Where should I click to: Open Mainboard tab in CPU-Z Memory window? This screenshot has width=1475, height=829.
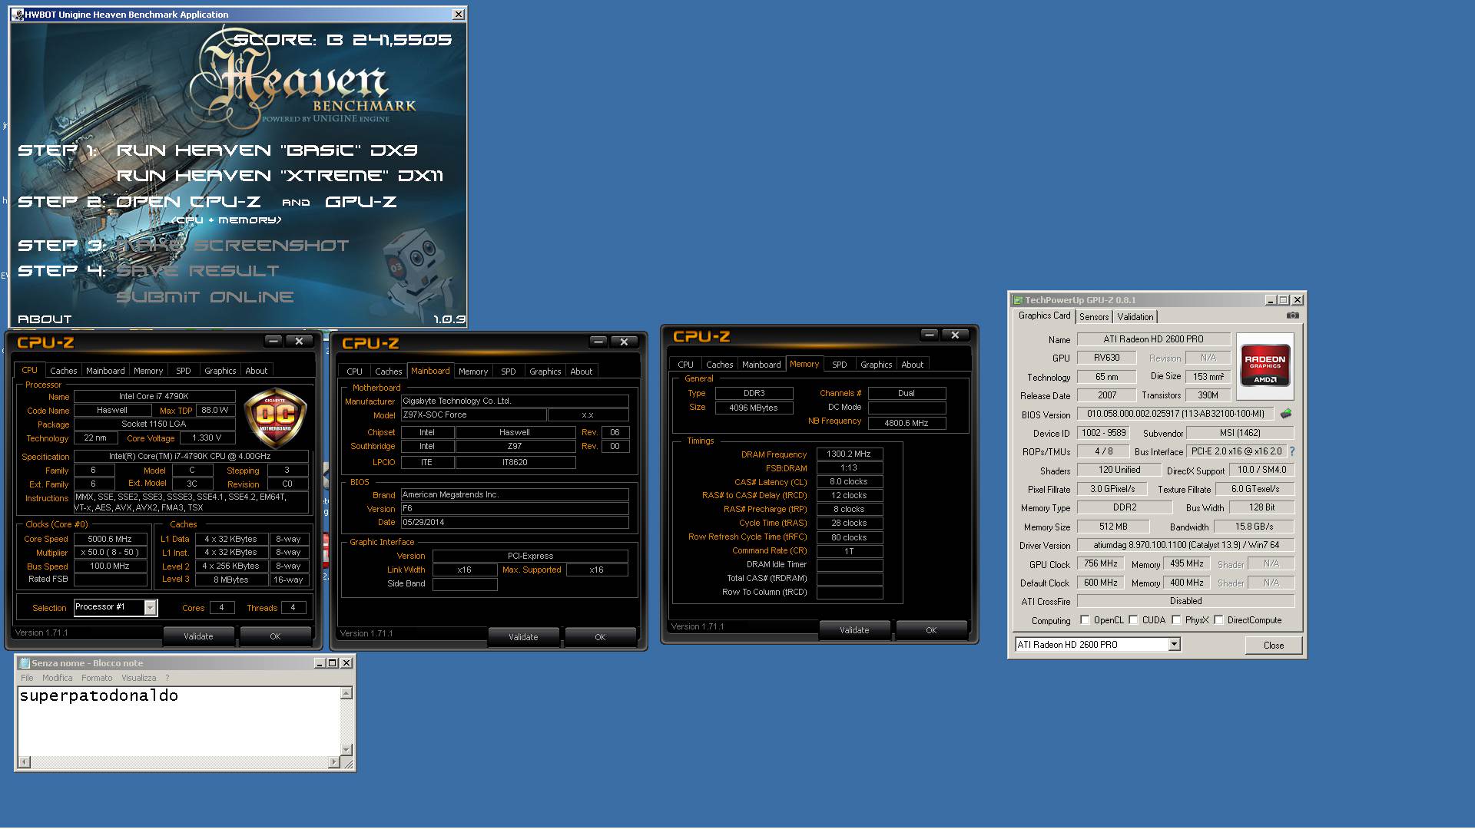[x=761, y=365]
